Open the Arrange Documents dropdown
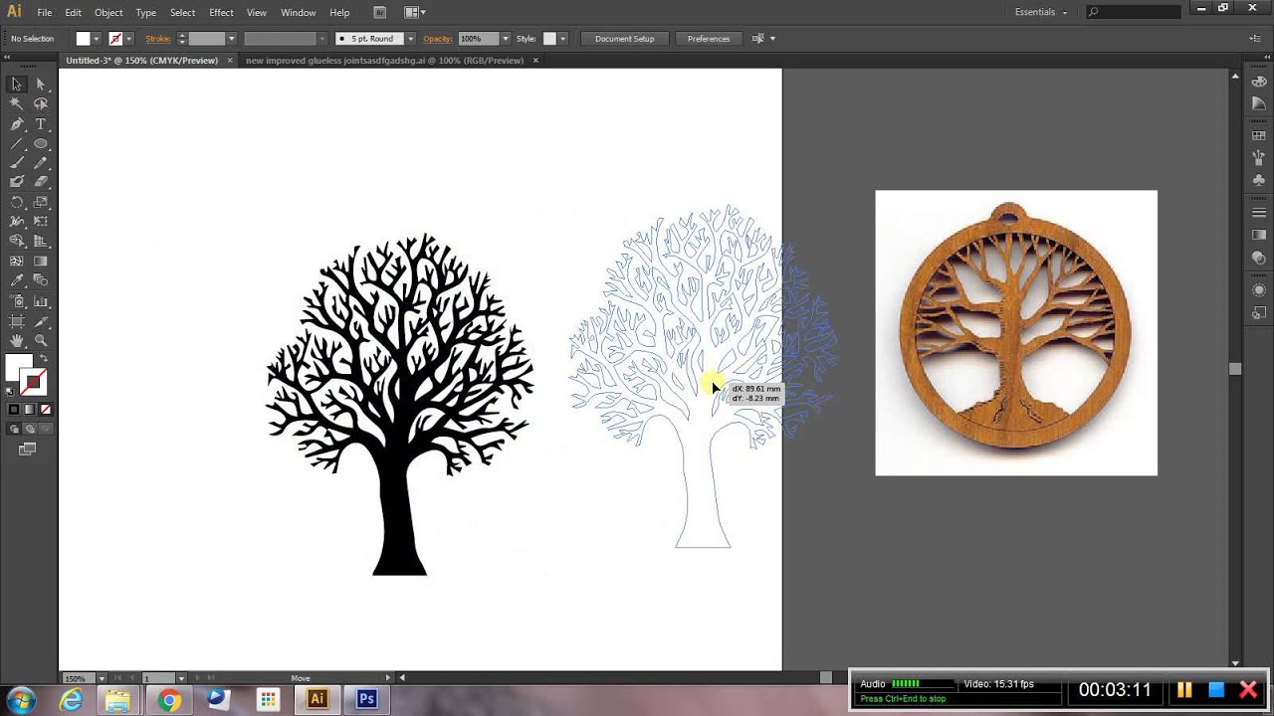This screenshot has height=716, width=1274. pos(415,12)
